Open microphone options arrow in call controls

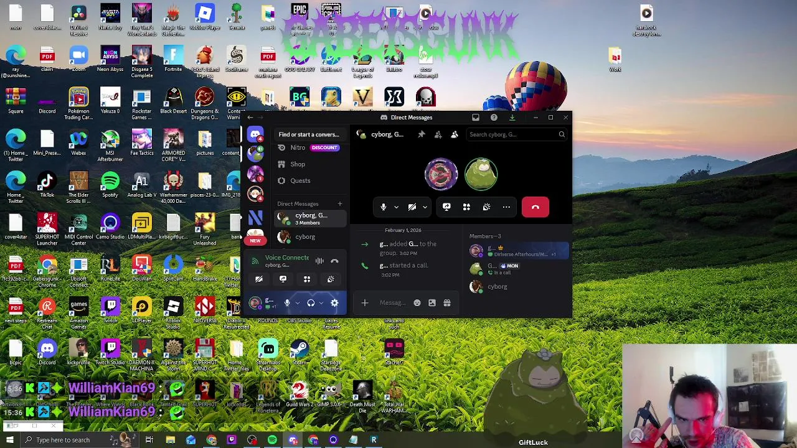pos(396,207)
